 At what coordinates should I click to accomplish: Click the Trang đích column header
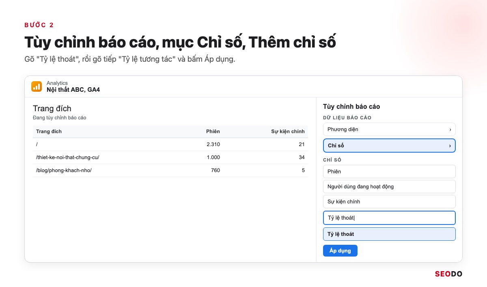[49, 132]
